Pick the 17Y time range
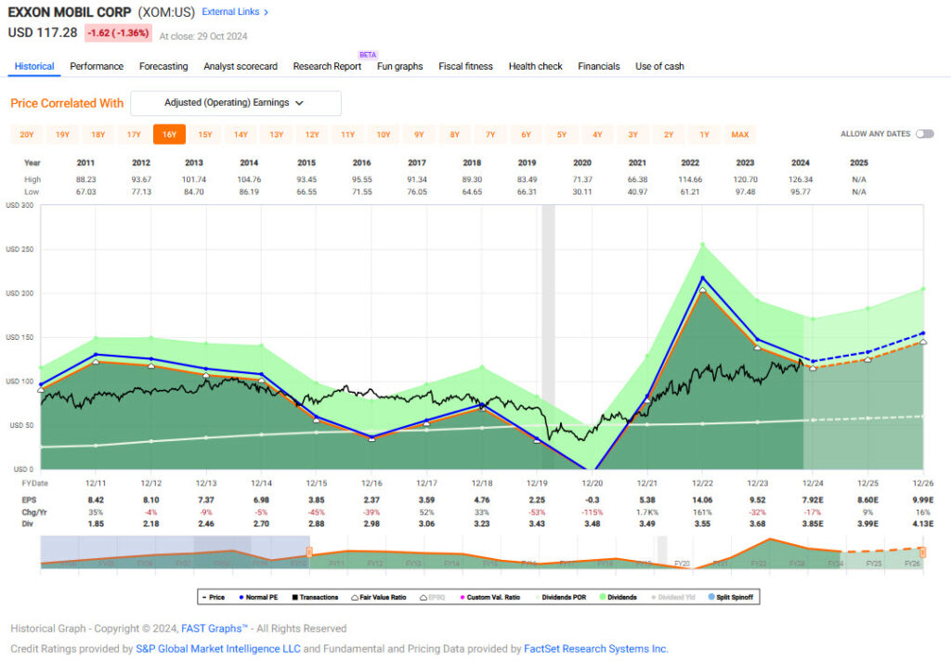The image size is (951, 662). click(134, 135)
